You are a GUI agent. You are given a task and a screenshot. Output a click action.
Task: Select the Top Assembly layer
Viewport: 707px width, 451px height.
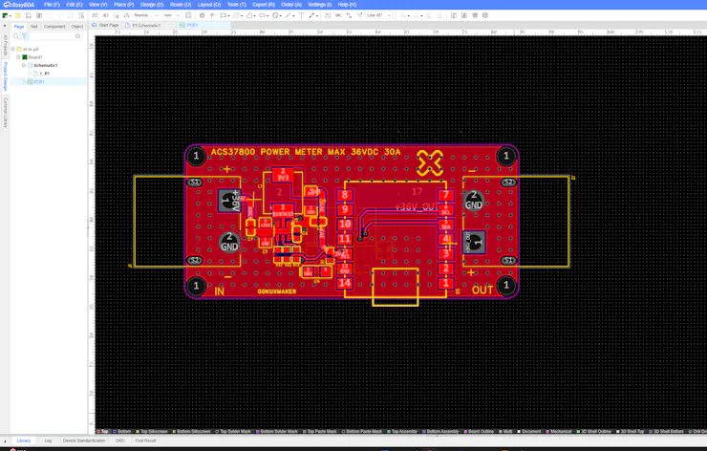[x=401, y=432]
